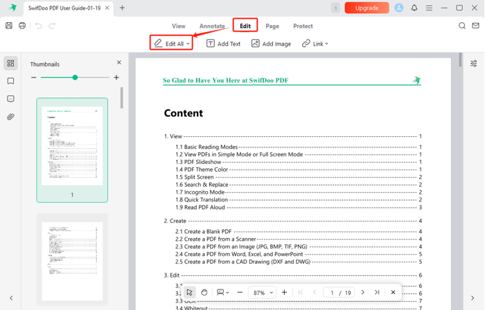Click the Undo arrow
Viewport: 485px width, 310px height.
tap(38, 26)
